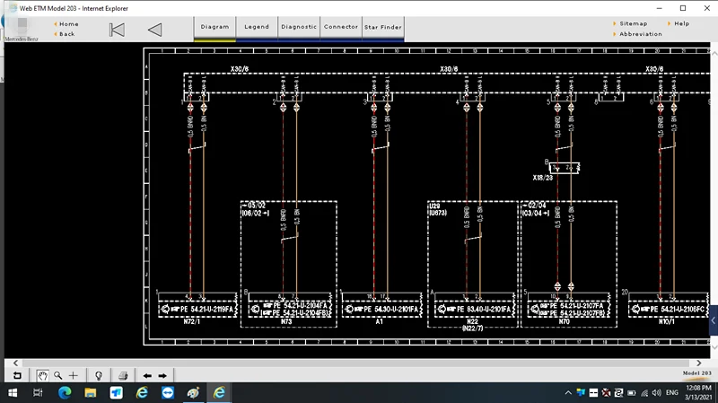Viewport: 718px width, 403px height.
Task: Open the paint palette app on taskbar
Action: tap(193, 392)
